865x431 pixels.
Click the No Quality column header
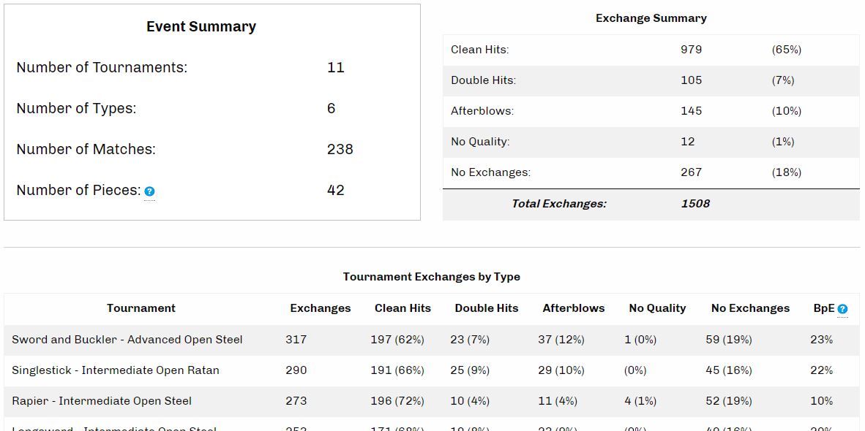tap(657, 308)
